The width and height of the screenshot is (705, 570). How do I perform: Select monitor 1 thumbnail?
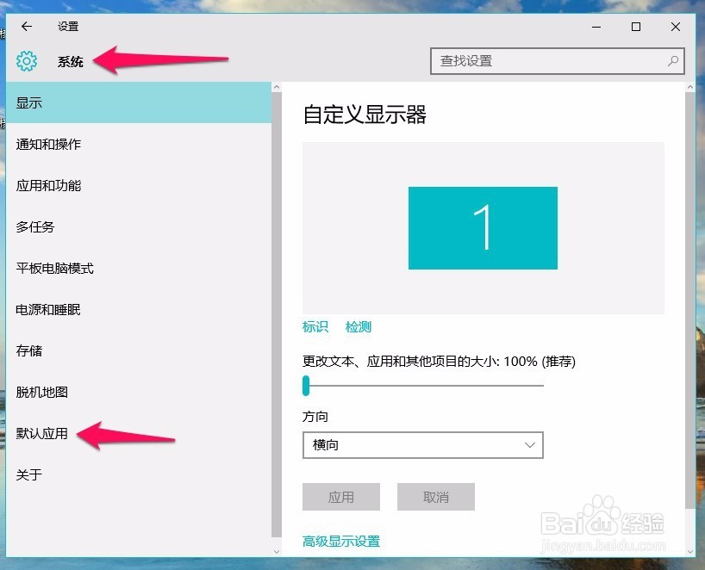point(483,228)
